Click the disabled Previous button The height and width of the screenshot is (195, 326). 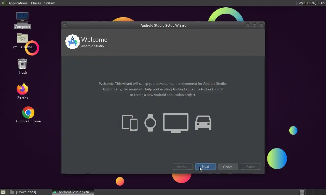pyautogui.click(x=183, y=167)
